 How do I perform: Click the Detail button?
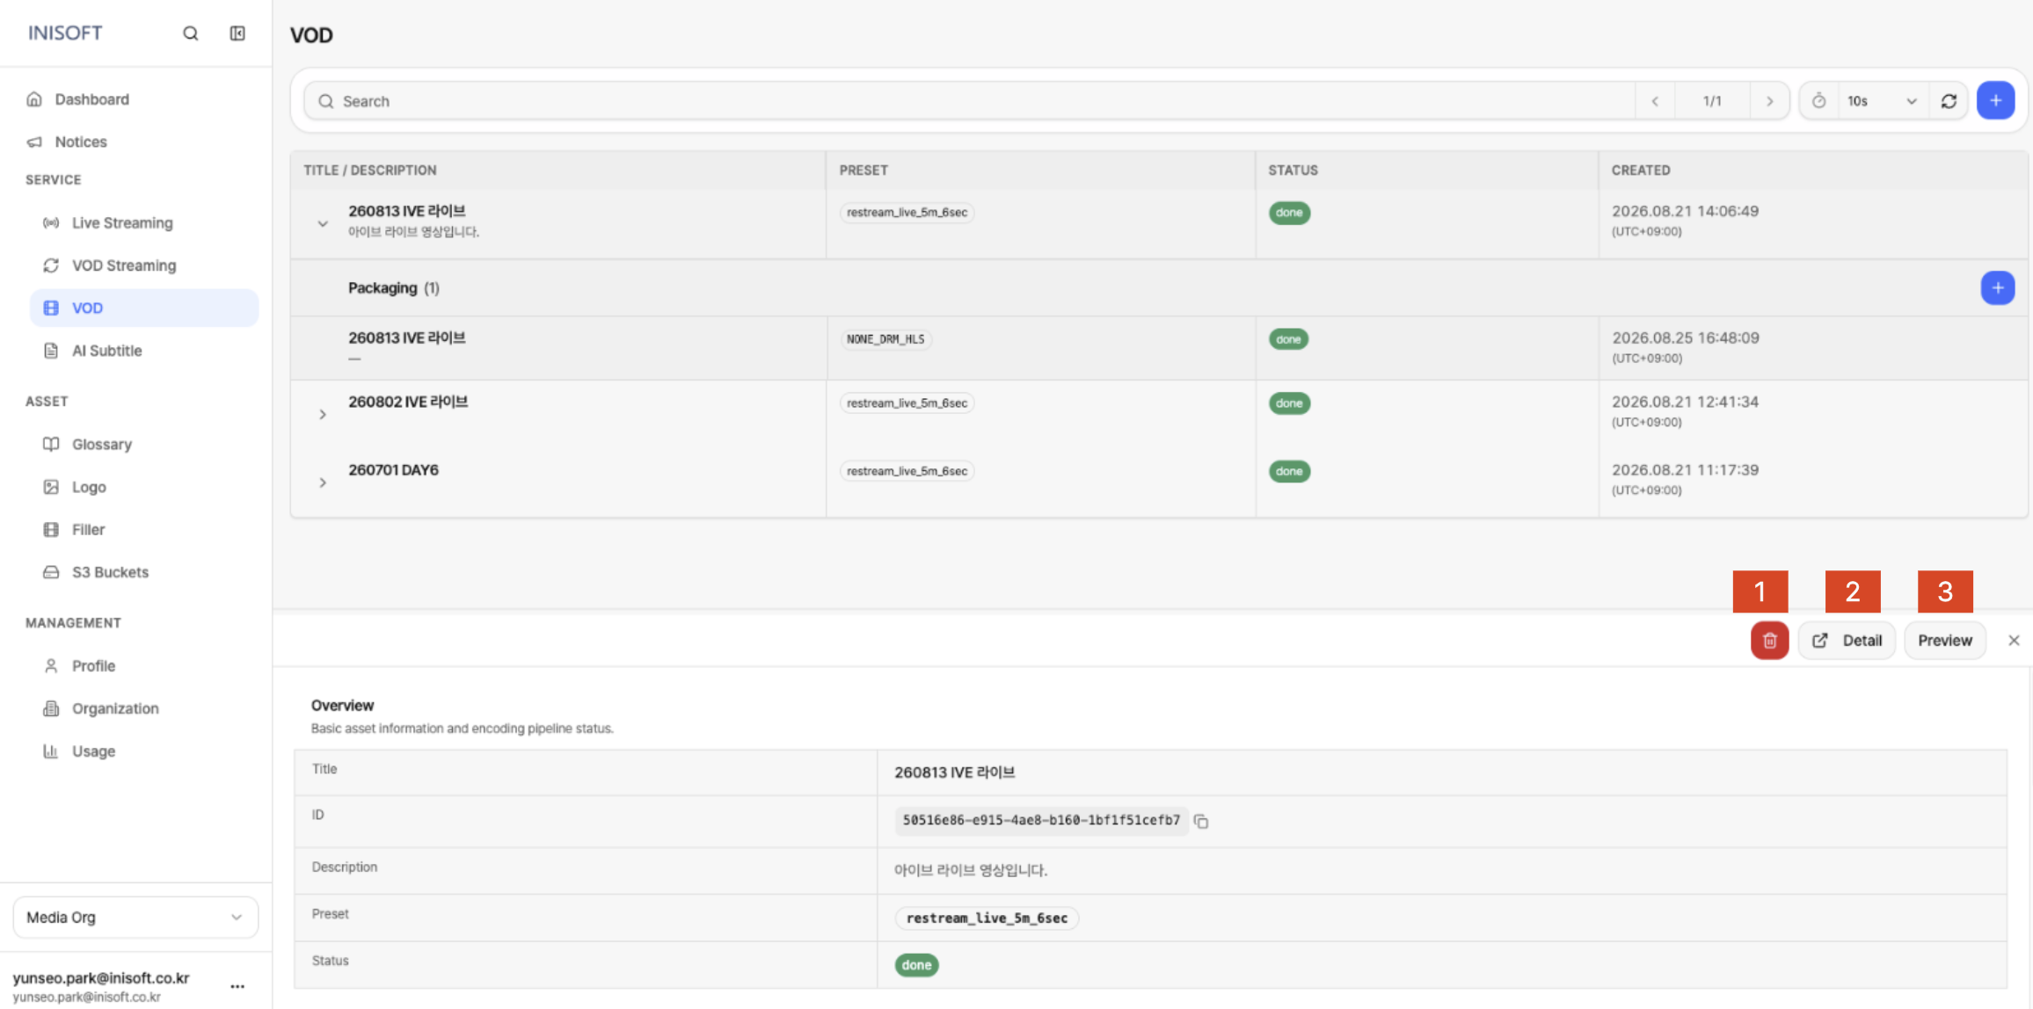(1846, 641)
